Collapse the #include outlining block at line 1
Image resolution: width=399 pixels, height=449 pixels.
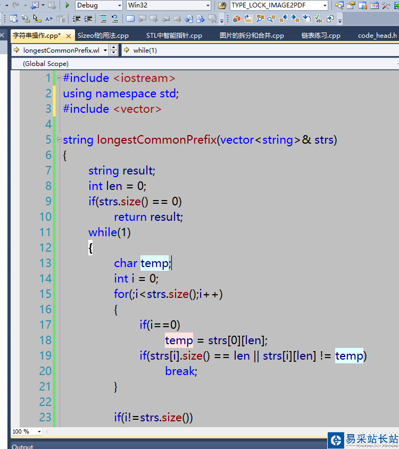59,78
